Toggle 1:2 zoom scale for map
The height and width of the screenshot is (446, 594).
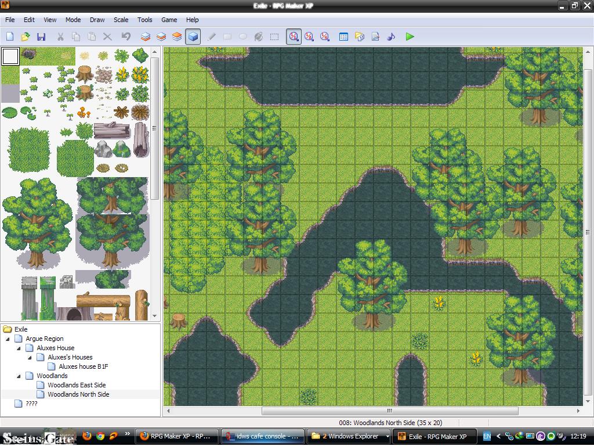pos(309,37)
